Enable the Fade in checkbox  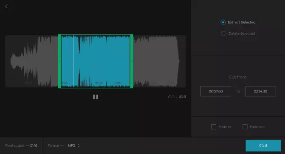(214, 127)
